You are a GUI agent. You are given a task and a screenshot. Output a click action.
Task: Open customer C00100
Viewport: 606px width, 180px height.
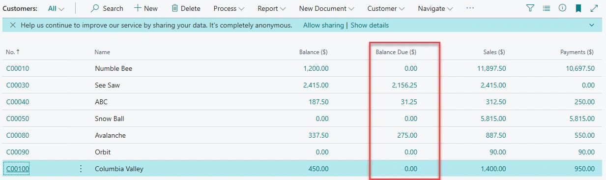pos(18,169)
